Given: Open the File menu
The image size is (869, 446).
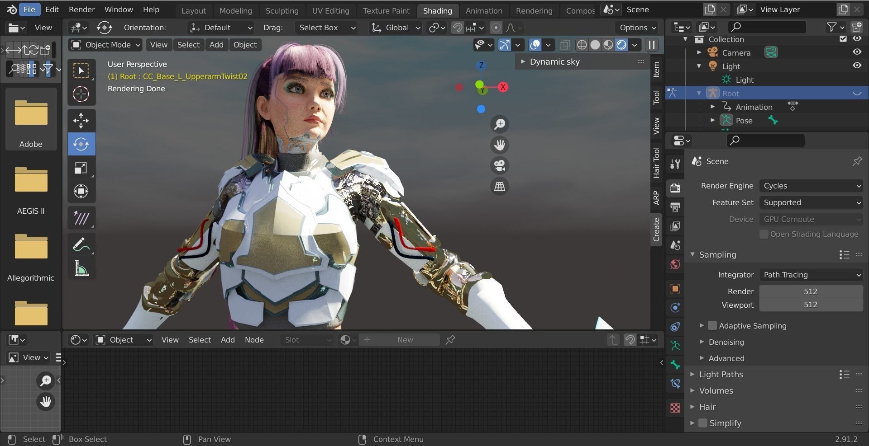Looking at the screenshot, I should 29,9.
